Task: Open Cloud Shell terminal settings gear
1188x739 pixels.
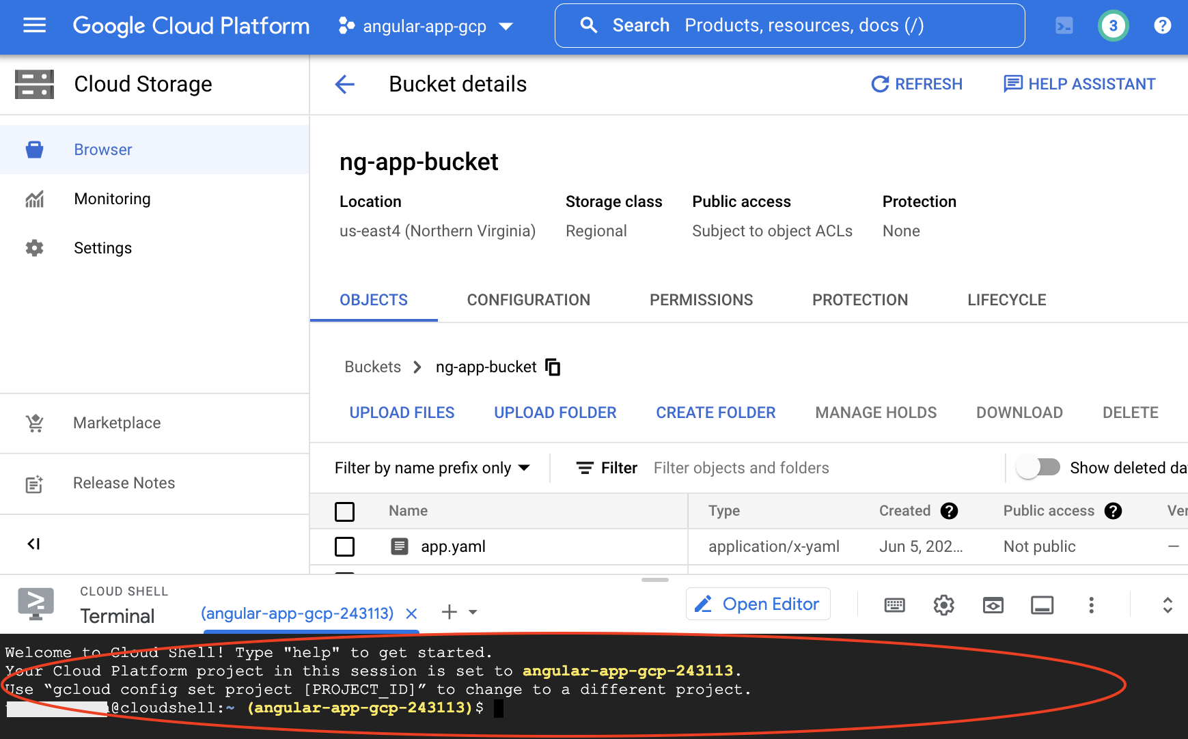Action: click(943, 605)
